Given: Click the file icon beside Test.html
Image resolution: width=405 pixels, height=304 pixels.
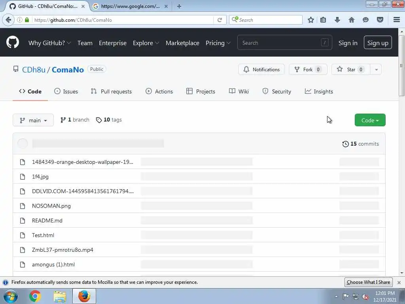Looking at the screenshot, I should (23, 235).
